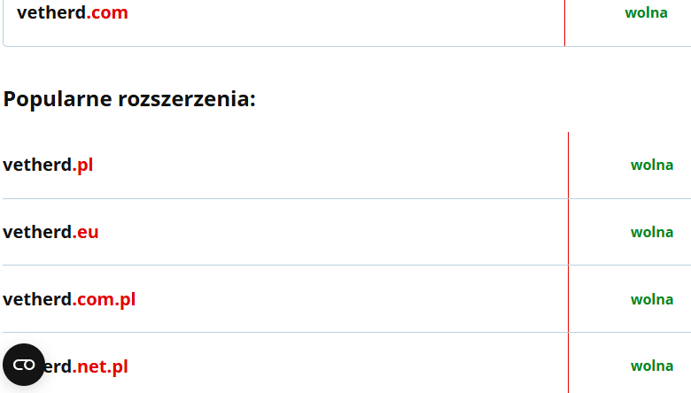Pick the vetherd.com.pl domain
The width and height of the screenshot is (691, 393).
[69, 299]
